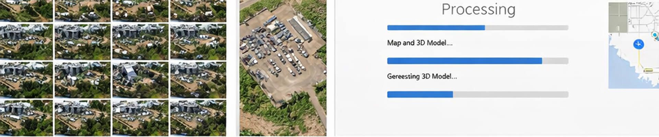
Task: Open the gray satellite tile on the map
Action: (618, 18)
